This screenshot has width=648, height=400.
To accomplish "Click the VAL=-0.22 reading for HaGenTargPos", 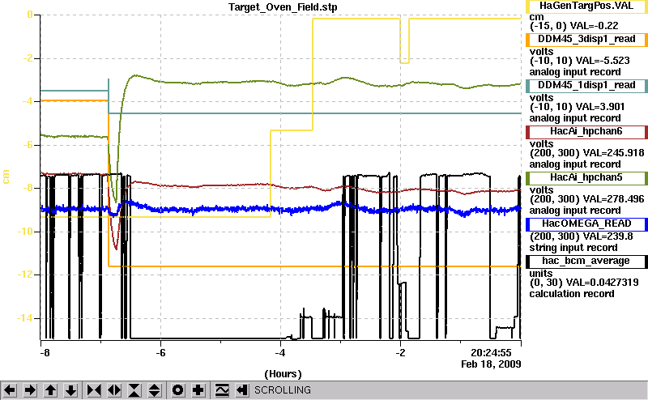I will pyautogui.click(x=594, y=26).
